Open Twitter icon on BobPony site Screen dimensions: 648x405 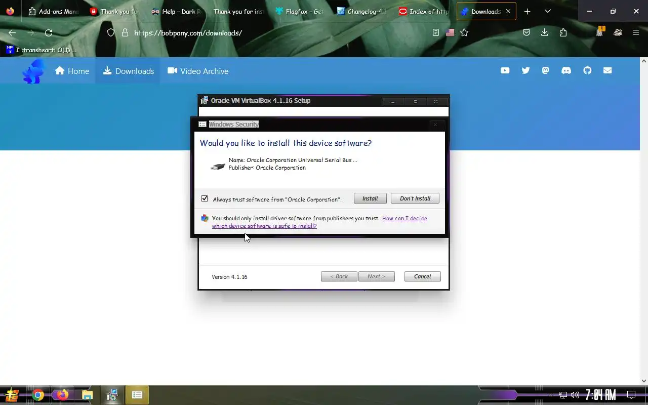(x=525, y=70)
